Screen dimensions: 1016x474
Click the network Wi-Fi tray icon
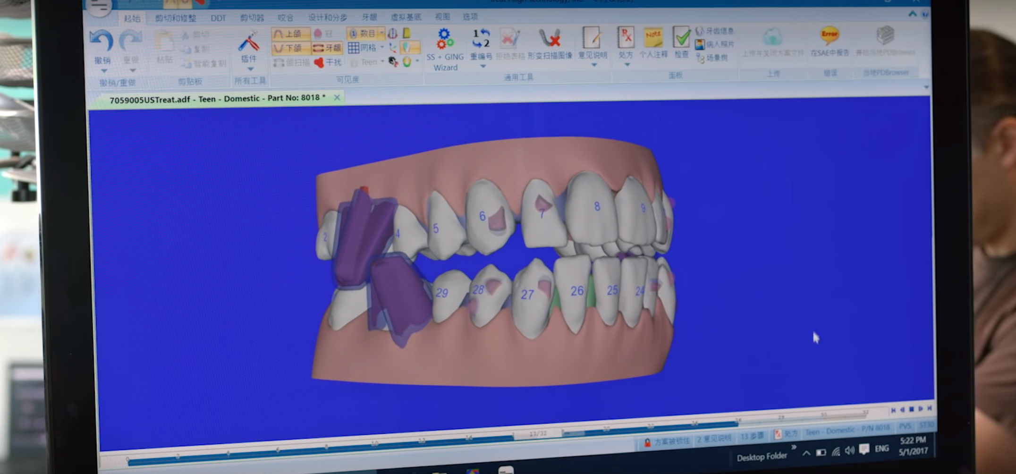click(x=836, y=451)
